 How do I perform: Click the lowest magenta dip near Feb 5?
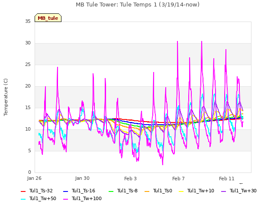[x=163, y=165]
